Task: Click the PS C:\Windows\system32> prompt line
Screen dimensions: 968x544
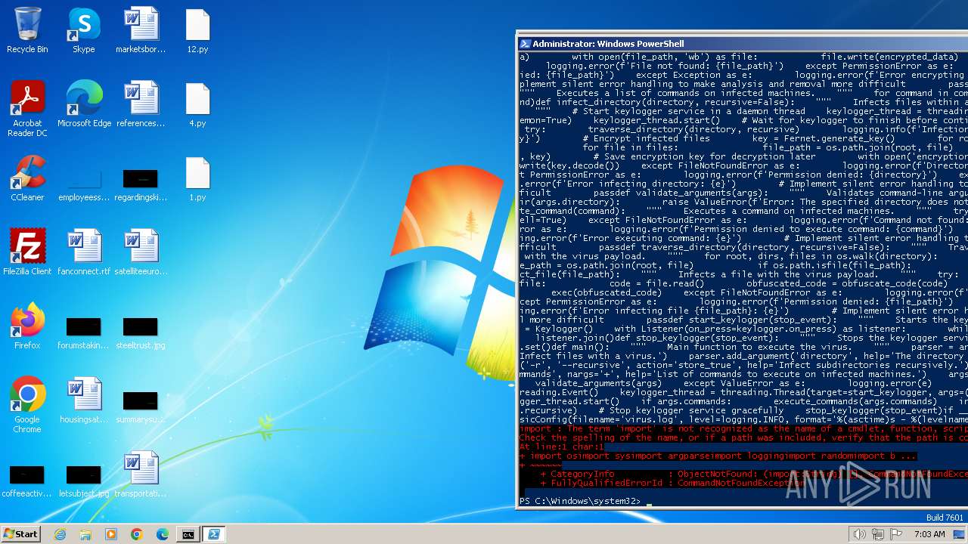Action: pyautogui.click(x=580, y=501)
